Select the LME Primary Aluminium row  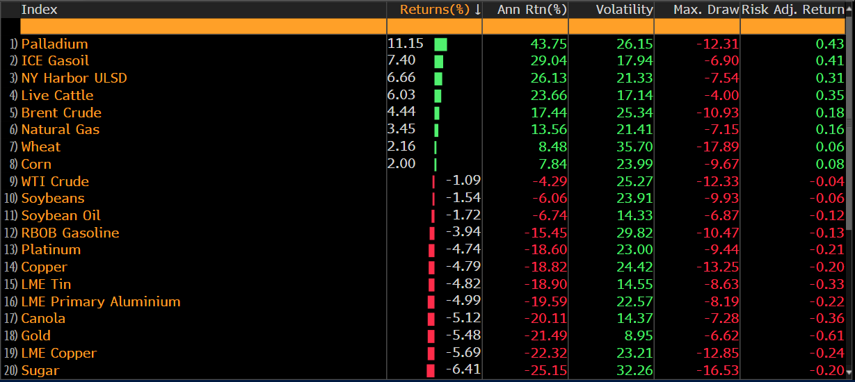point(423,301)
